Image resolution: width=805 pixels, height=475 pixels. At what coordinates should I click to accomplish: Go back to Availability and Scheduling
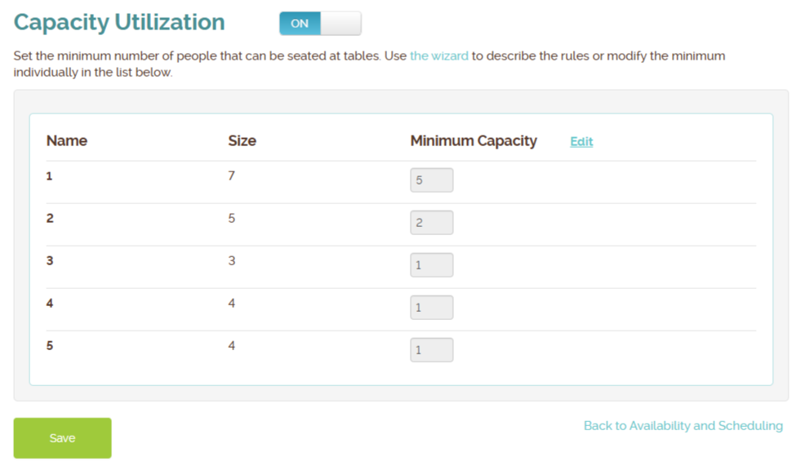683,425
